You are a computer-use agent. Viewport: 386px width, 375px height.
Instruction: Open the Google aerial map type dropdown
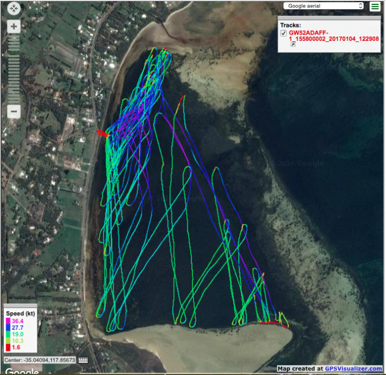324,6
